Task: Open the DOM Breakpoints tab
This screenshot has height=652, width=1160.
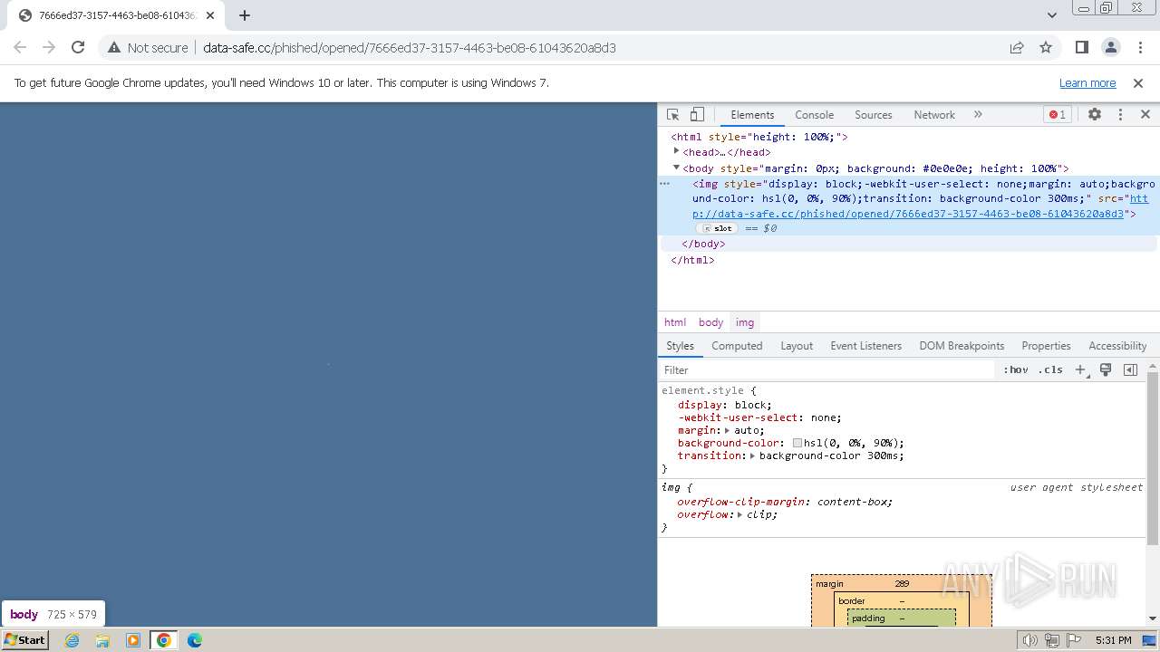Action: pos(962,346)
